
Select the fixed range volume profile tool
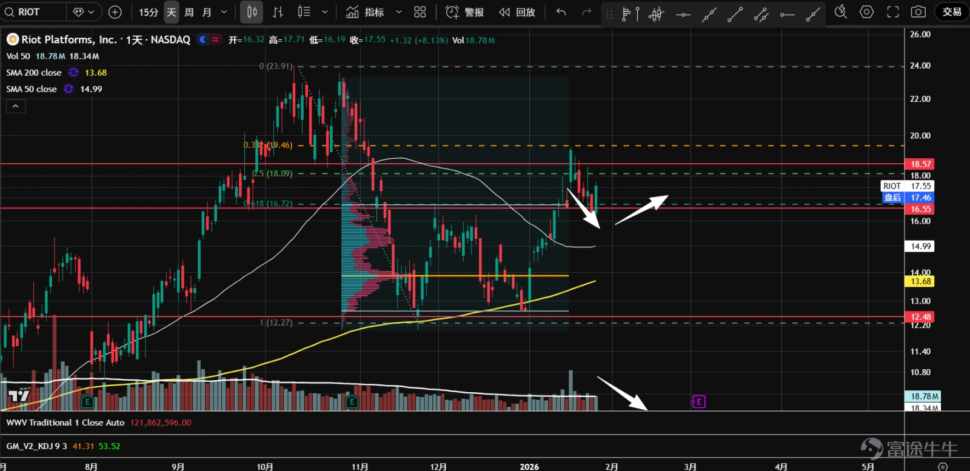point(630,13)
